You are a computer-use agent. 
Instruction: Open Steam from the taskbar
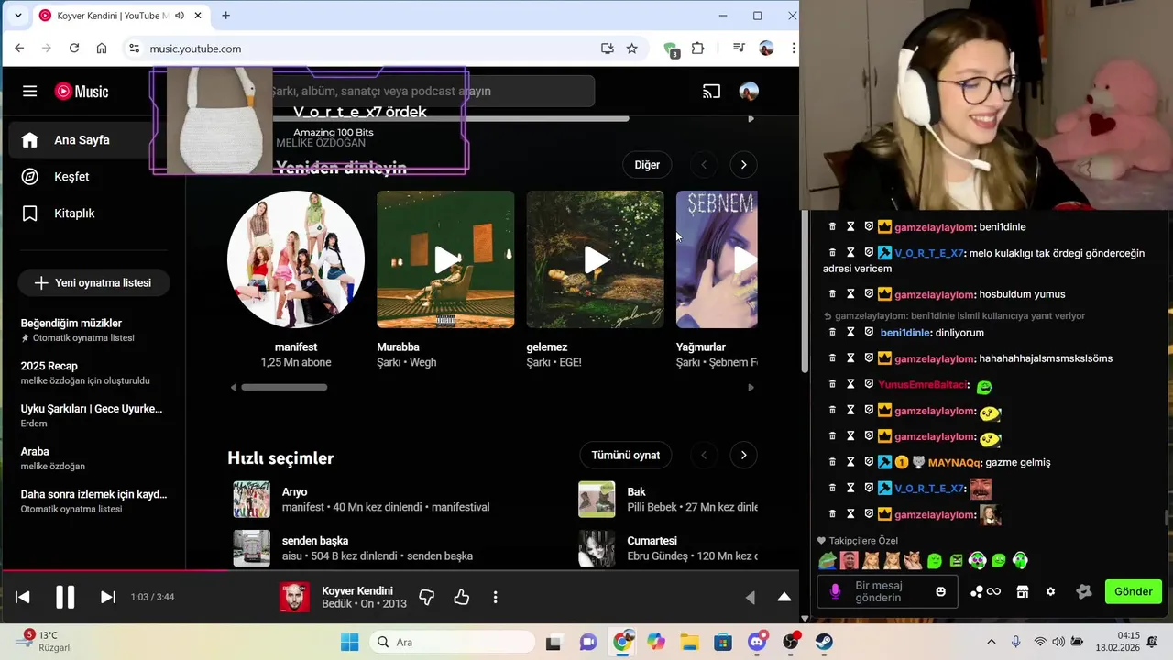[x=824, y=642]
